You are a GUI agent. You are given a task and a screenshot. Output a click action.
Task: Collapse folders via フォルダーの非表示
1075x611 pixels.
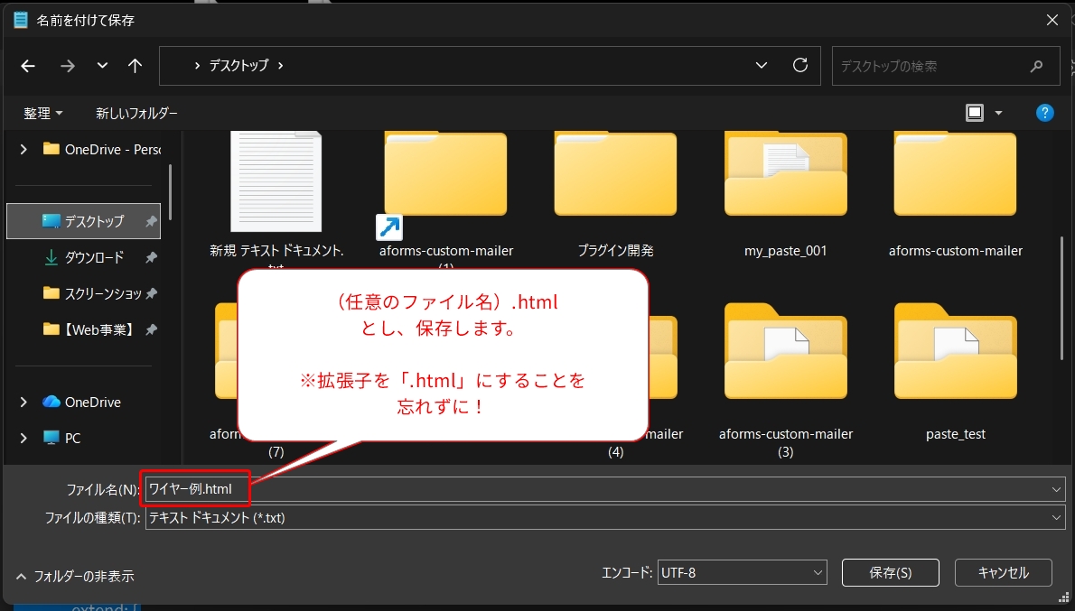pyautogui.click(x=77, y=575)
